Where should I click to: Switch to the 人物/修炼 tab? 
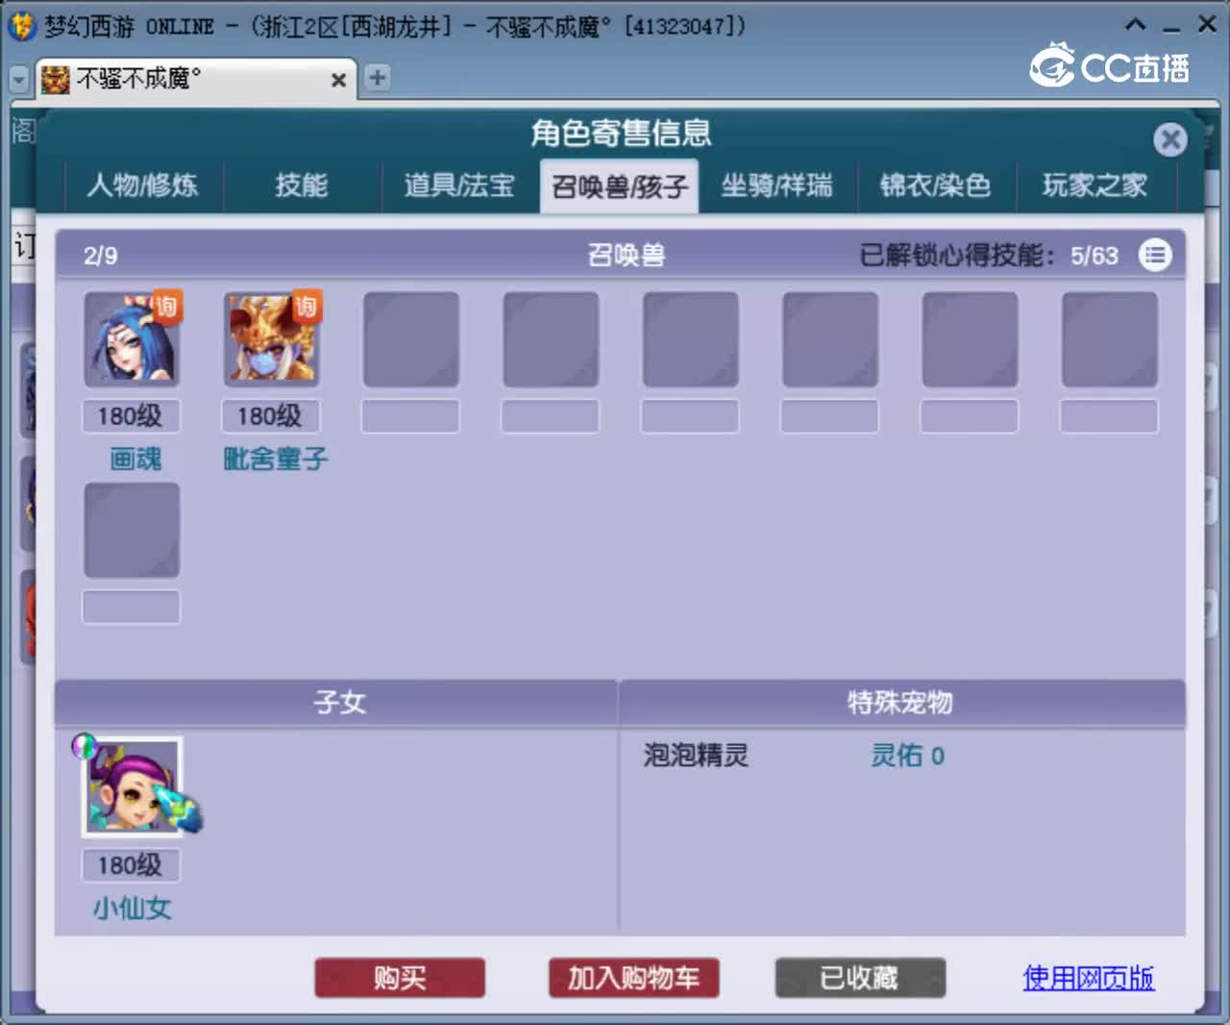pyautogui.click(x=142, y=185)
